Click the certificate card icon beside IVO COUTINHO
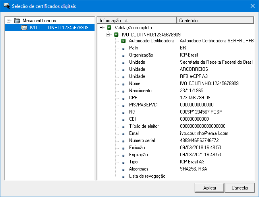Viewport: 259px width, 197px height. [24, 28]
